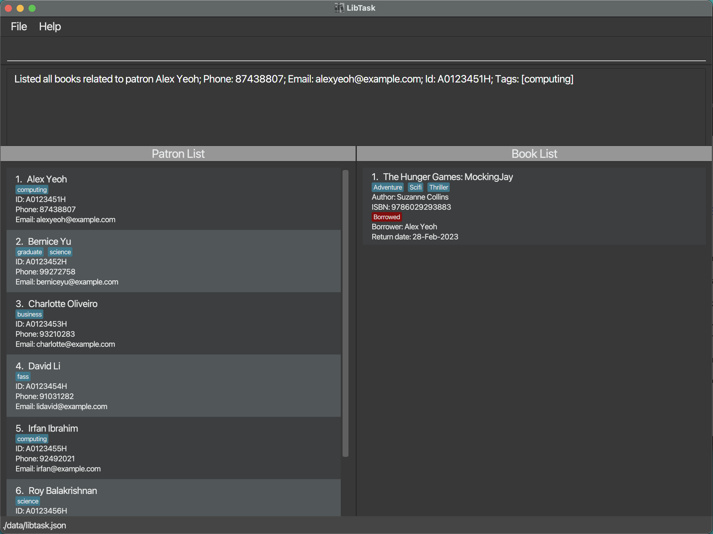This screenshot has width=713, height=534.
Task: Open the Help menu
Action: [x=50, y=26]
